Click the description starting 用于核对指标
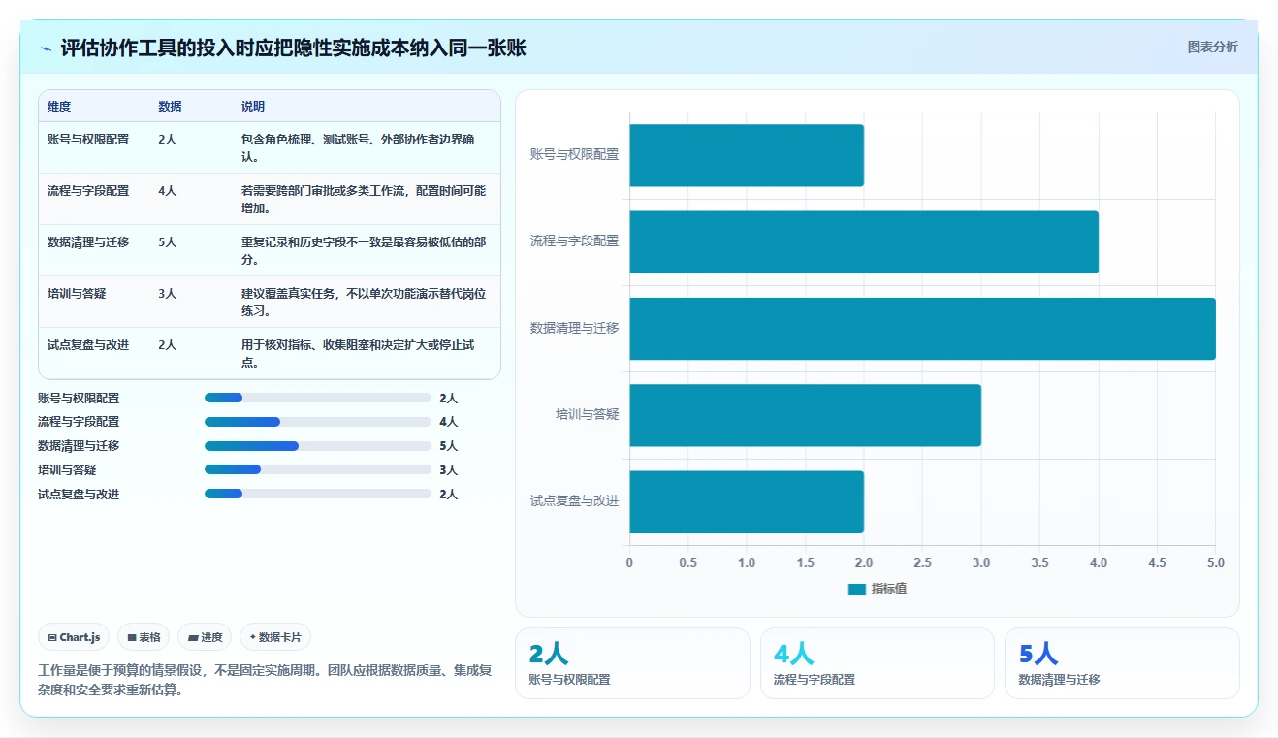 pos(358,354)
